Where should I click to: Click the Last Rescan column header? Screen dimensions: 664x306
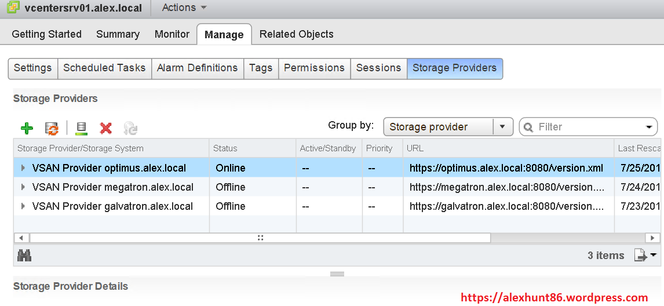click(637, 148)
